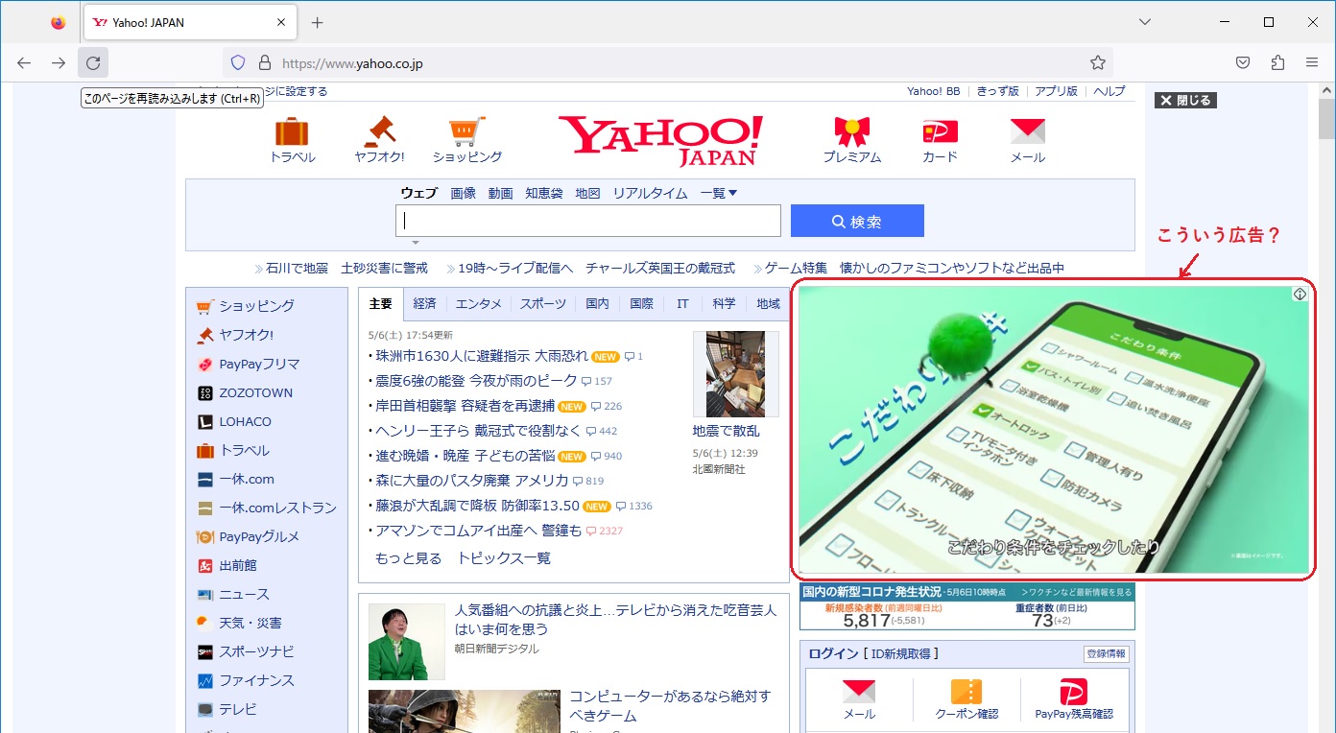
Task: Open the Travel suitcase icon in header
Action: point(292,131)
